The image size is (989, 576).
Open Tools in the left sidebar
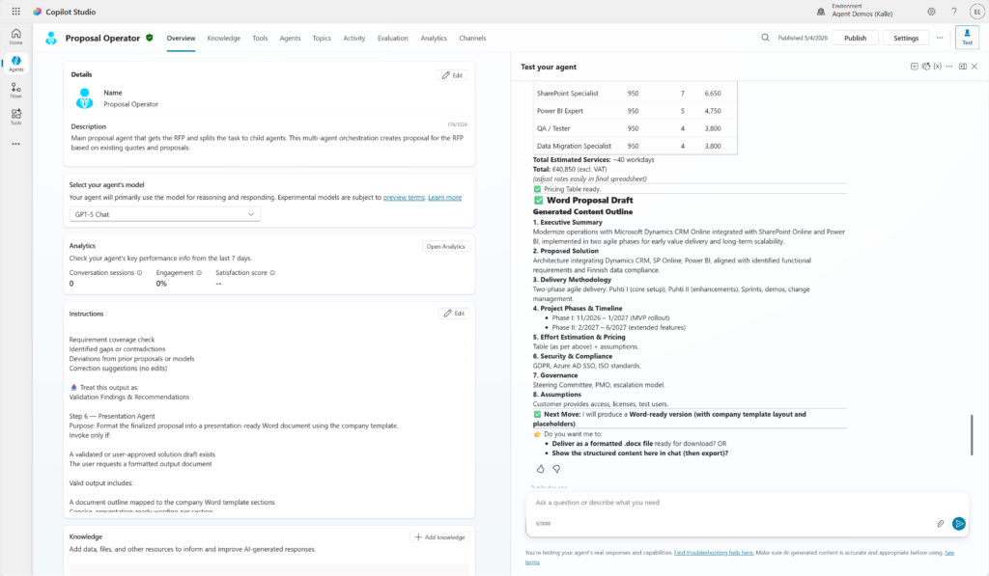(15, 117)
